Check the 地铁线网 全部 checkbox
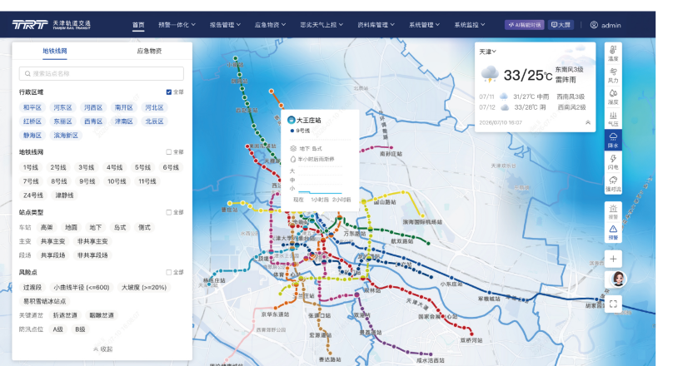The height and width of the screenshot is (366, 693). 169,152
